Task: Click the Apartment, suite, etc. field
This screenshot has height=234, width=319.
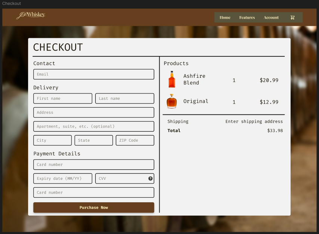Action: click(x=94, y=126)
